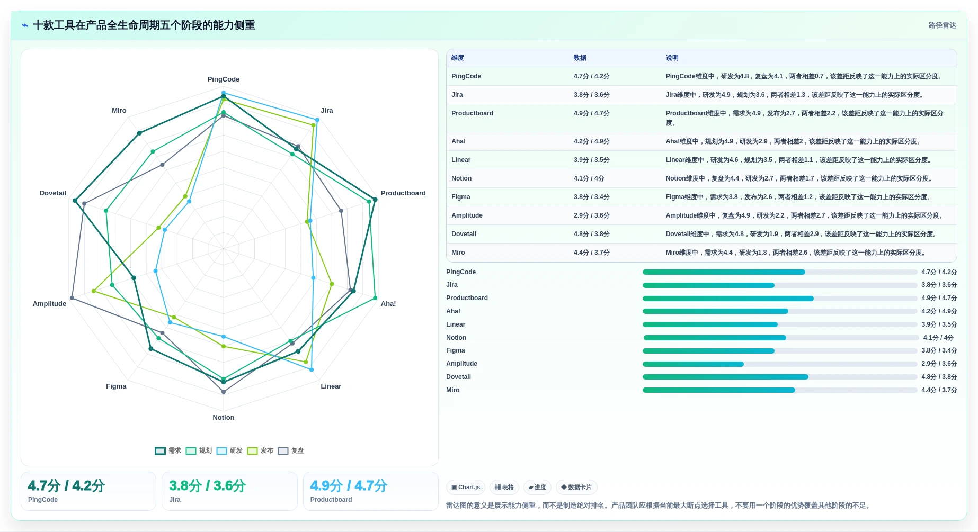Image resolution: width=978 pixels, height=532 pixels.
Task: Click the Figma progress bar
Action: pyautogui.click(x=780, y=351)
